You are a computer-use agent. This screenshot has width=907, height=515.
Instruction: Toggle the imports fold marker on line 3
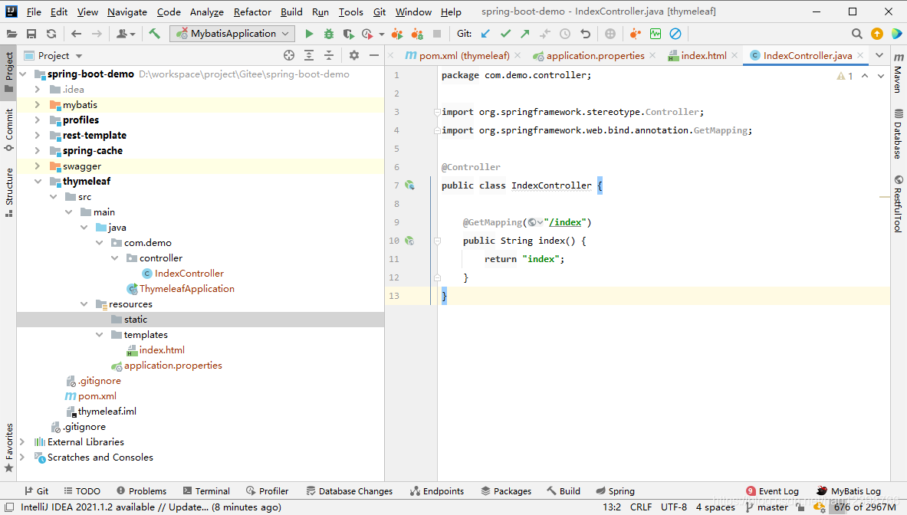click(x=437, y=112)
